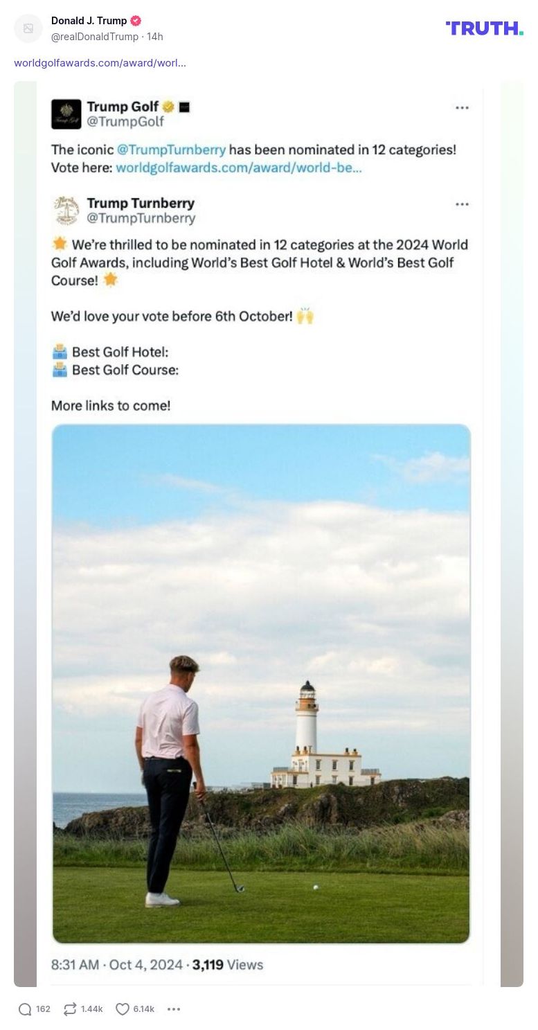Image resolution: width=538 pixels, height=1030 pixels.
Task: Click Trump Turnberry crest avatar
Action: coord(66,211)
